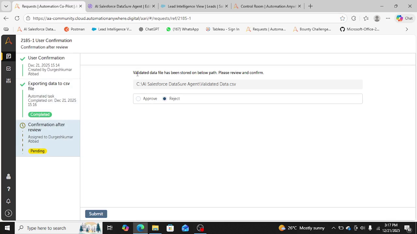Click the address bar URL
417x234 pixels.
[112, 18]
